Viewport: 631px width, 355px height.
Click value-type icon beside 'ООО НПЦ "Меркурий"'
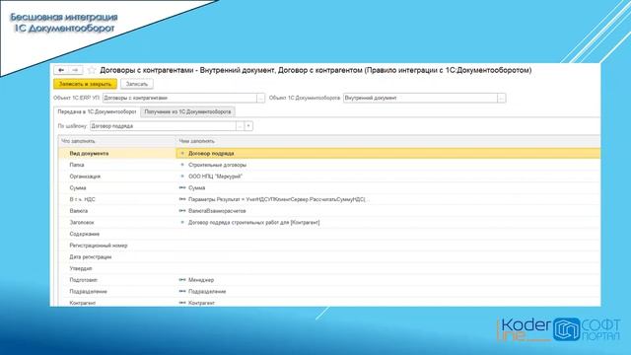pyautogui.click(x=182, y=177)
